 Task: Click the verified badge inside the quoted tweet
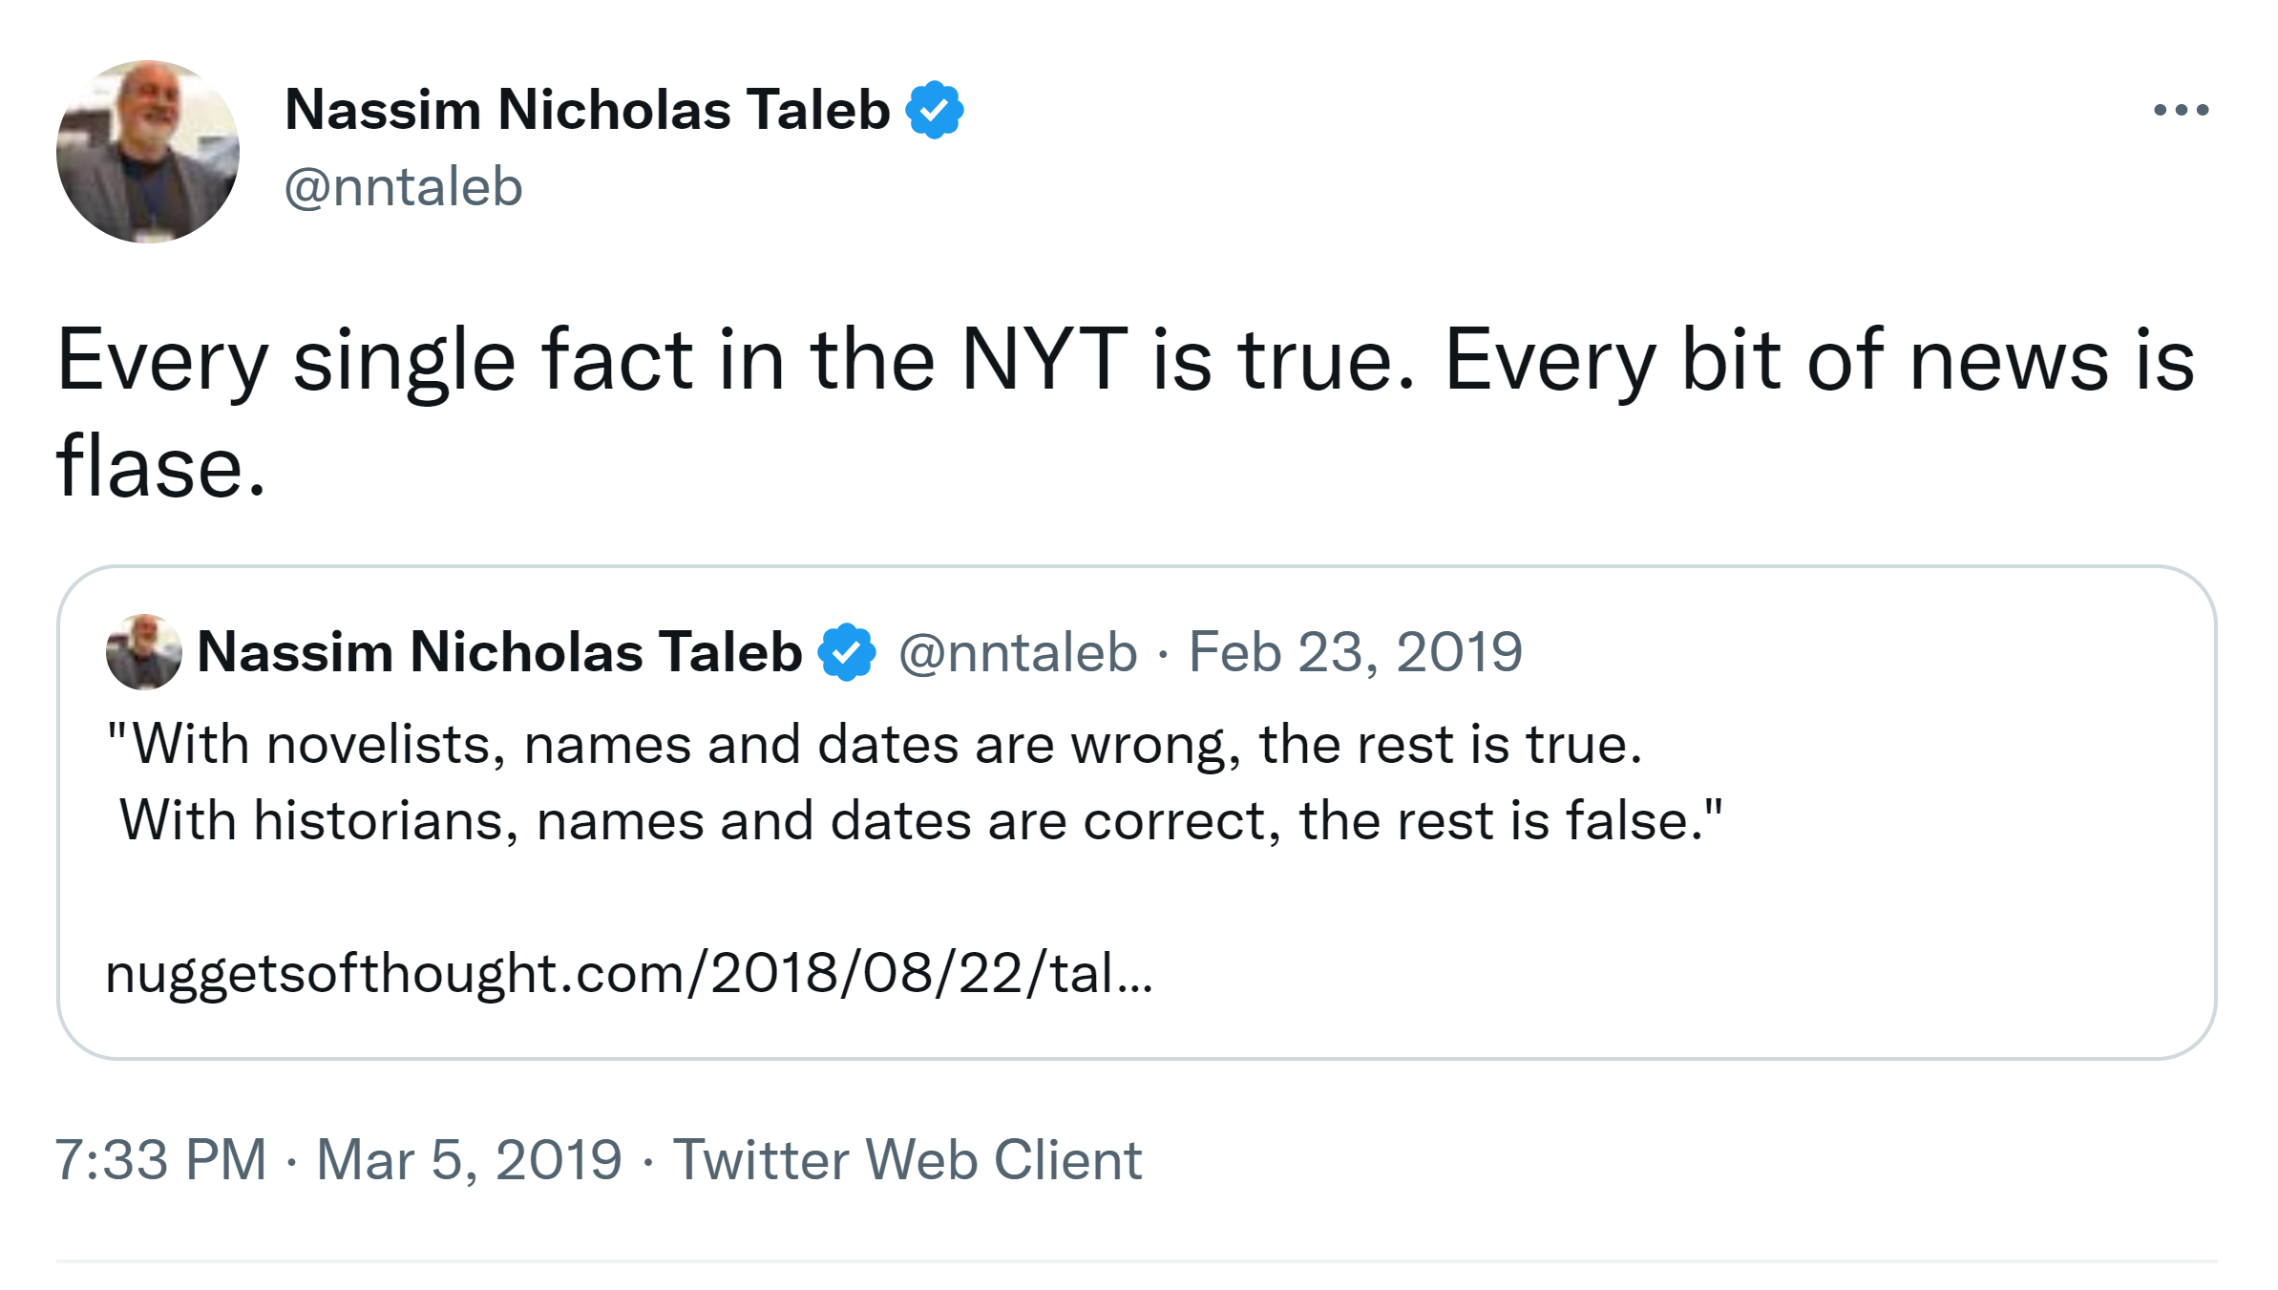(x=847, y=652)
